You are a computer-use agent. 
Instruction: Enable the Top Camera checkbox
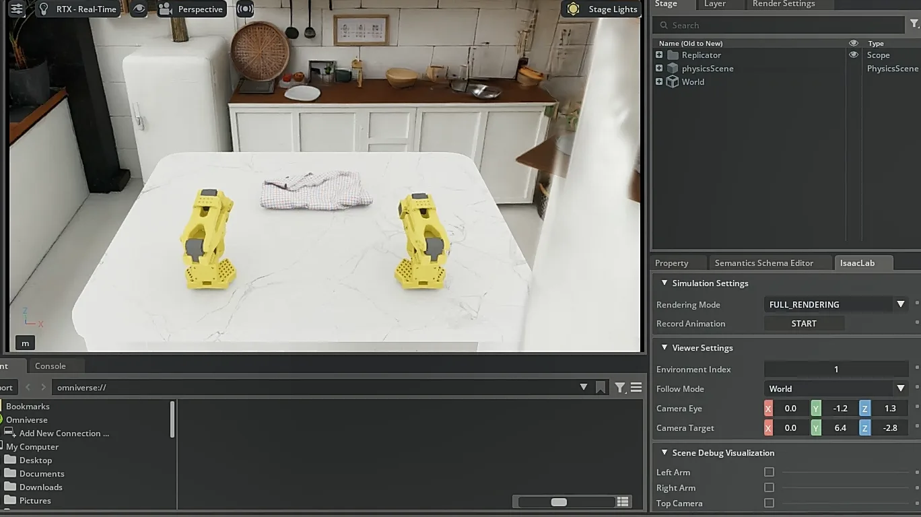point(769,503)
